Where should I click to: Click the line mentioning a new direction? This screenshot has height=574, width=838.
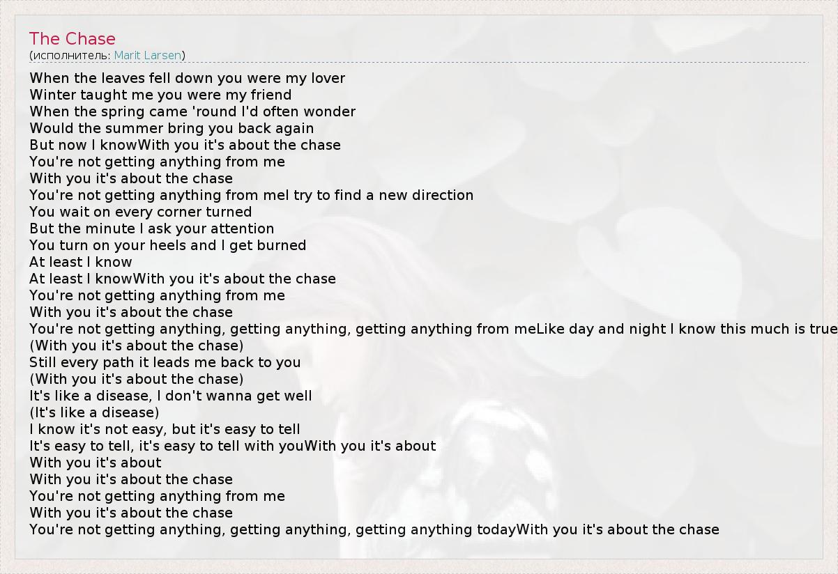click(x=251, y=195)
